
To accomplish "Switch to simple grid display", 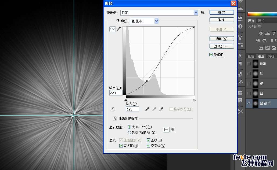I will pyautogui.click(x=166, y=130).
